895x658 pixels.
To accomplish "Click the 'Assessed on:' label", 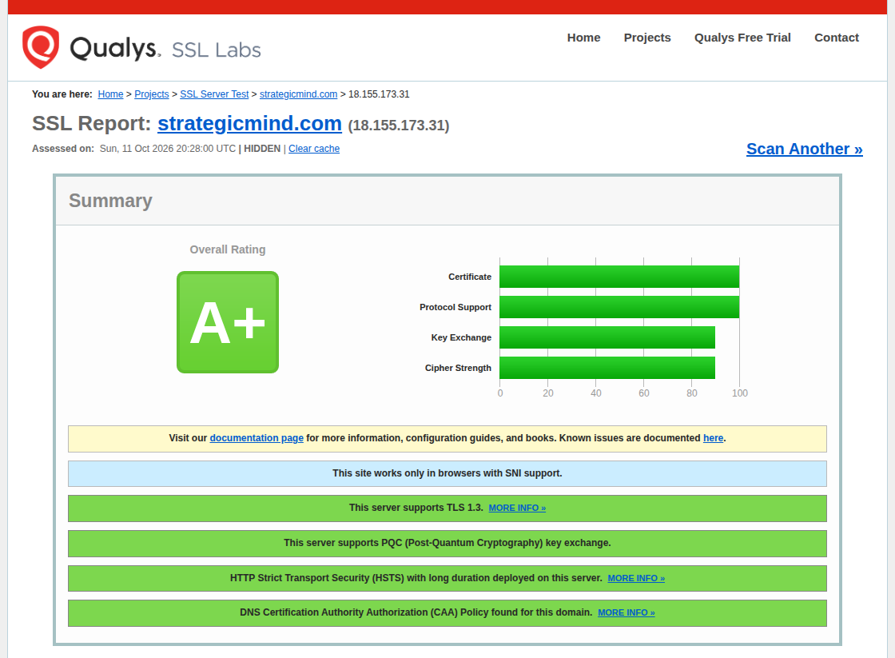I will pyautogui.click(x=63, y=149).
